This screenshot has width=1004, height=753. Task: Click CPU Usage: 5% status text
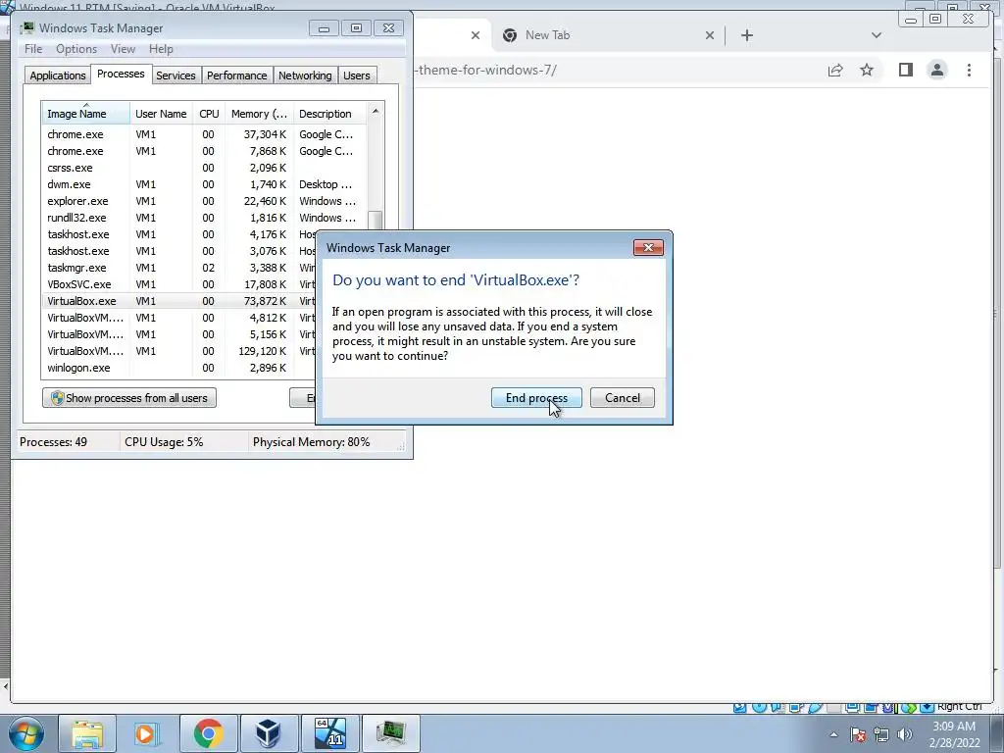pos(164,442)
